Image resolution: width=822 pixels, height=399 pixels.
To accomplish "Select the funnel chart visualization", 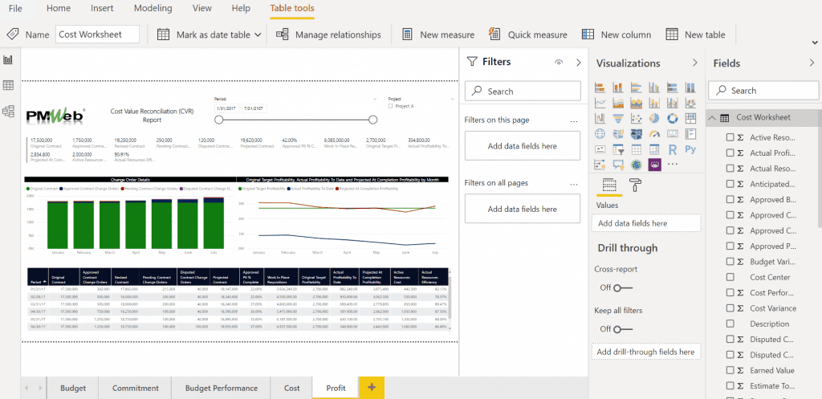I will (x=618, y=119).
